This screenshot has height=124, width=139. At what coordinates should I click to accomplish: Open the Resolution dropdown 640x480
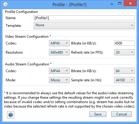coord(59,52)
